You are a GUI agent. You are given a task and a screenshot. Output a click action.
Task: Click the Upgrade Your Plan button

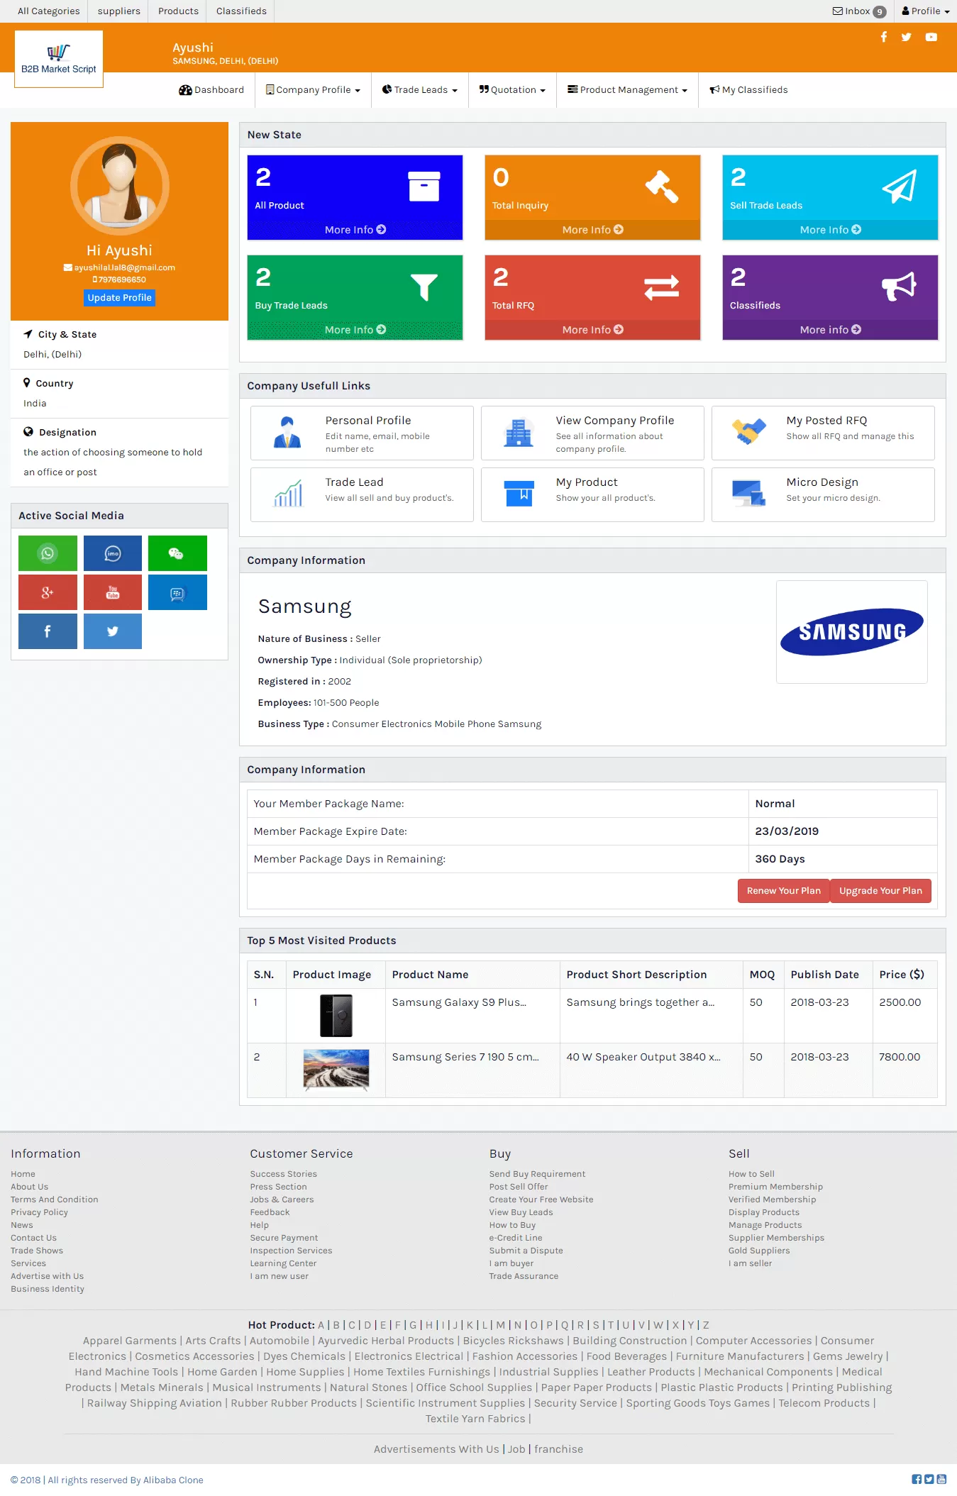click(x=880, y=891)
